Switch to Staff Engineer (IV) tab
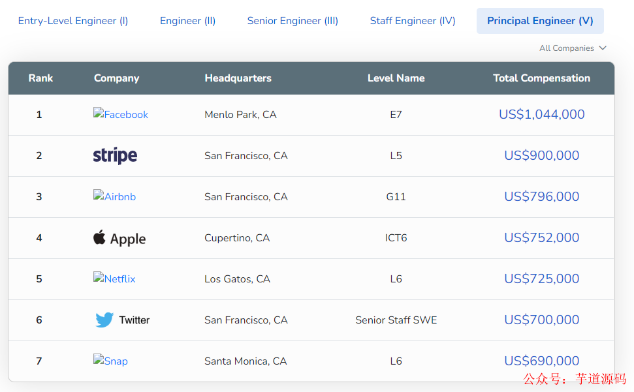The image size is (634, 392). [x=413, y=21]
